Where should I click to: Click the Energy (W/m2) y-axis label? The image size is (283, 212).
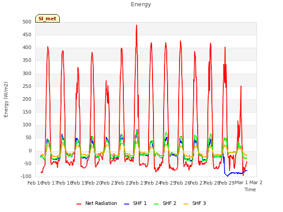(x=6, y=99)
